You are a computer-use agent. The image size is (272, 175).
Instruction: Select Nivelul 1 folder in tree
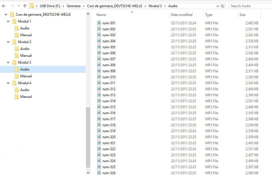click(x=25, y=21)
